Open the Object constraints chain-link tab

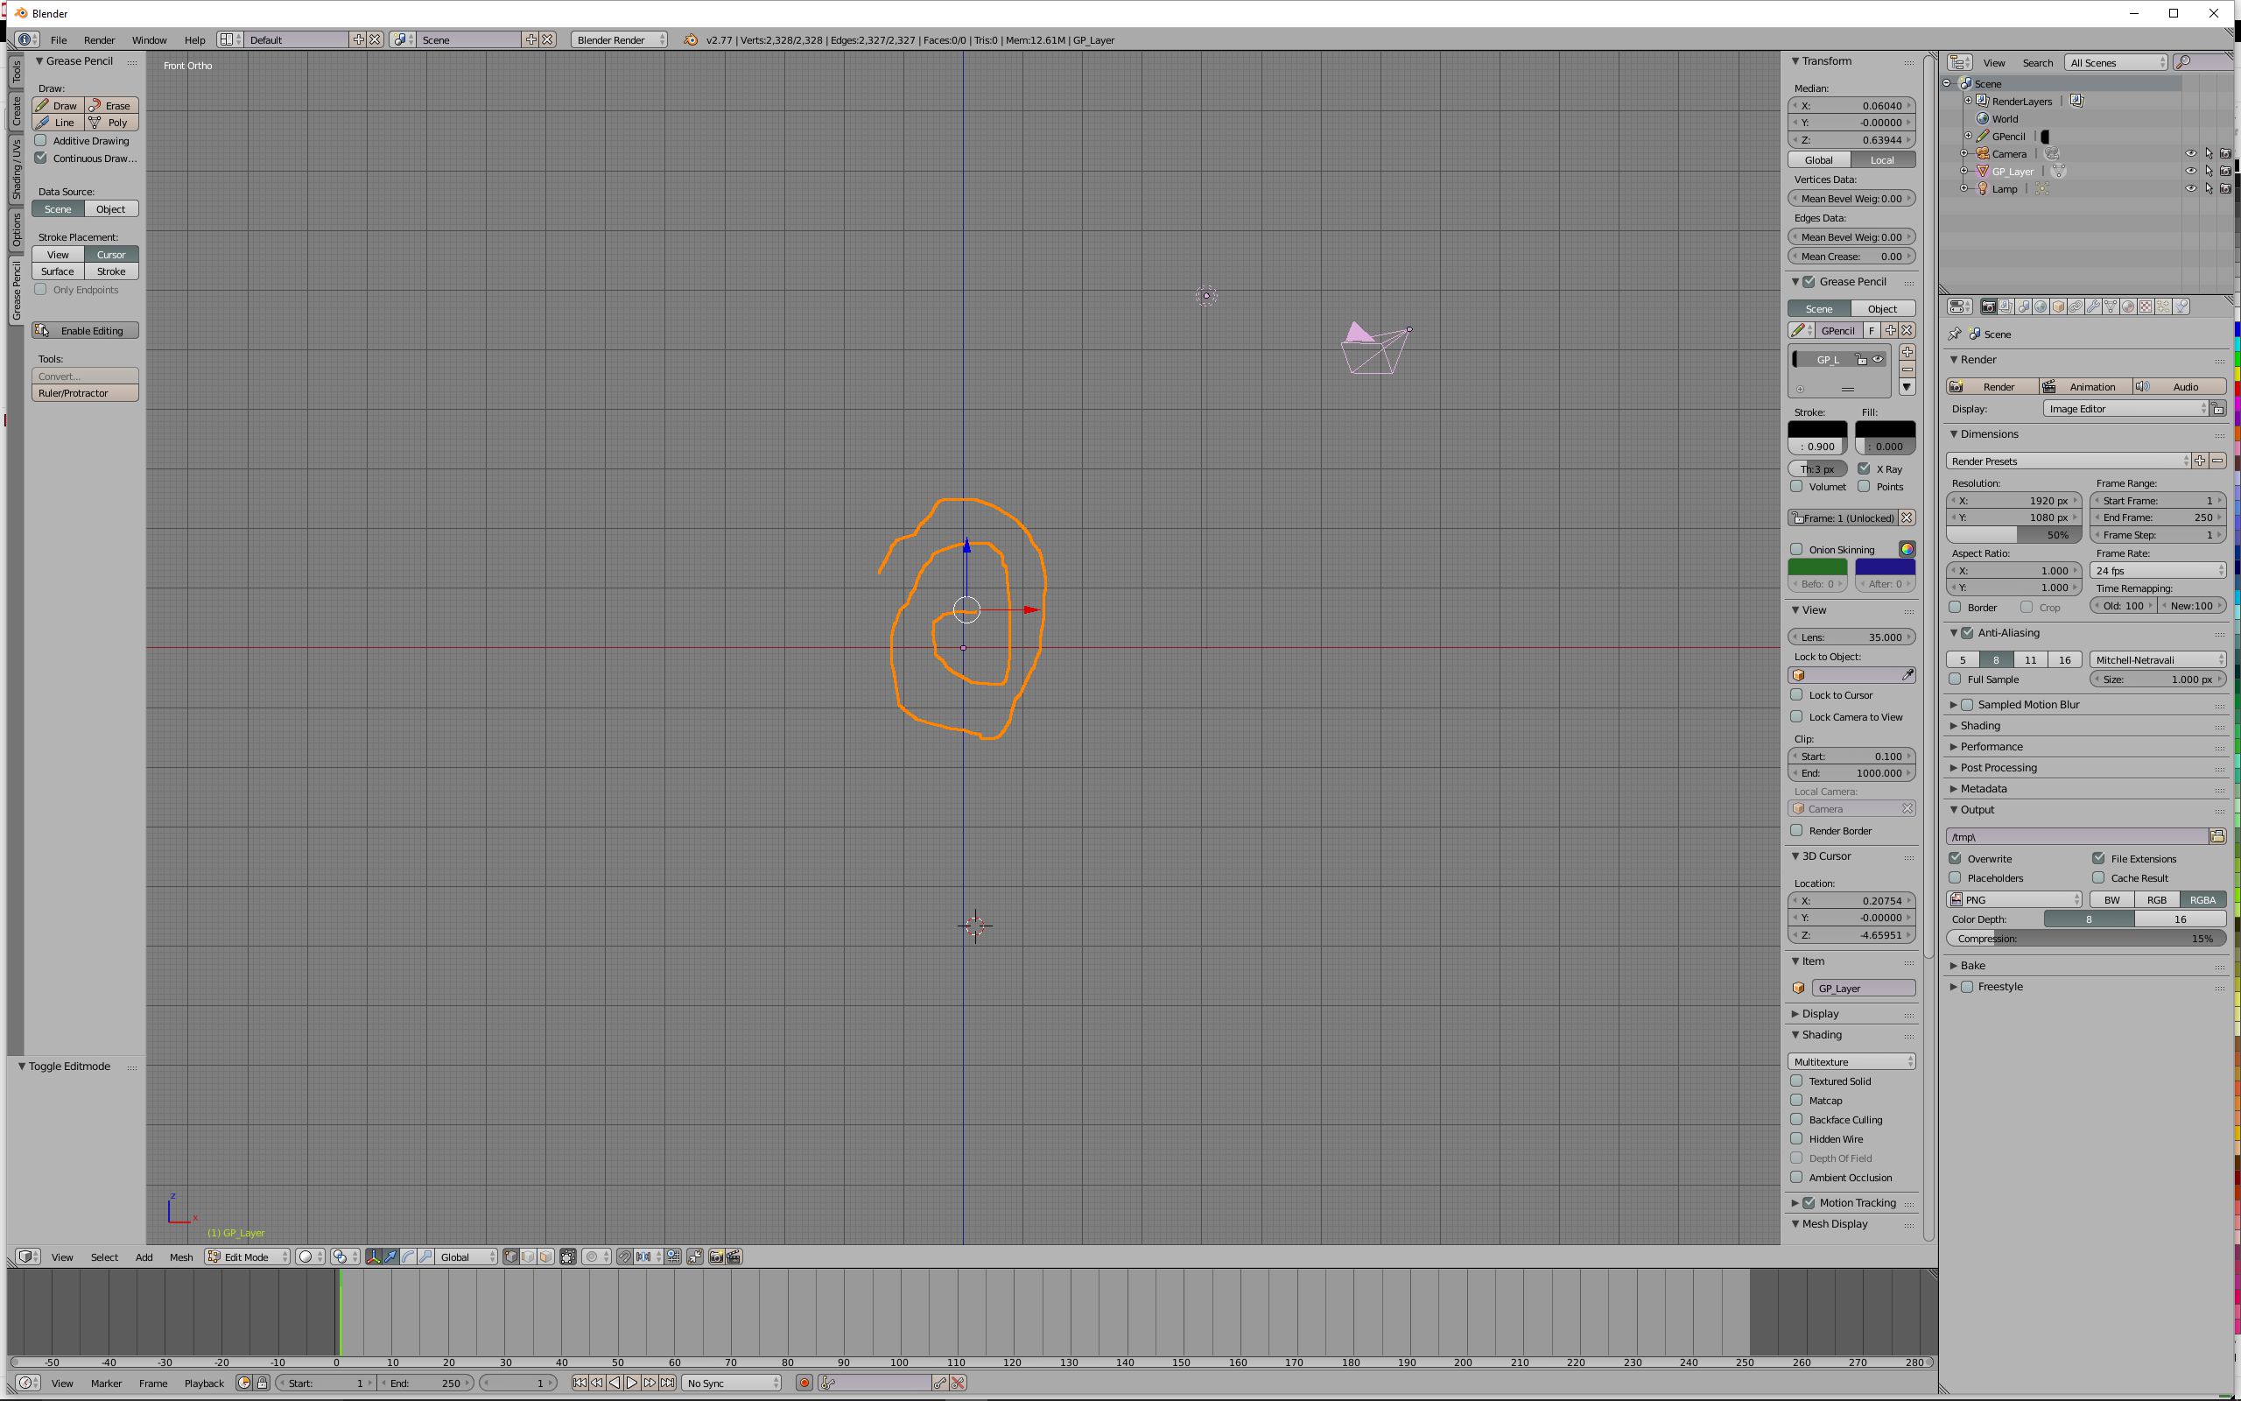[x=2076, y=306]
